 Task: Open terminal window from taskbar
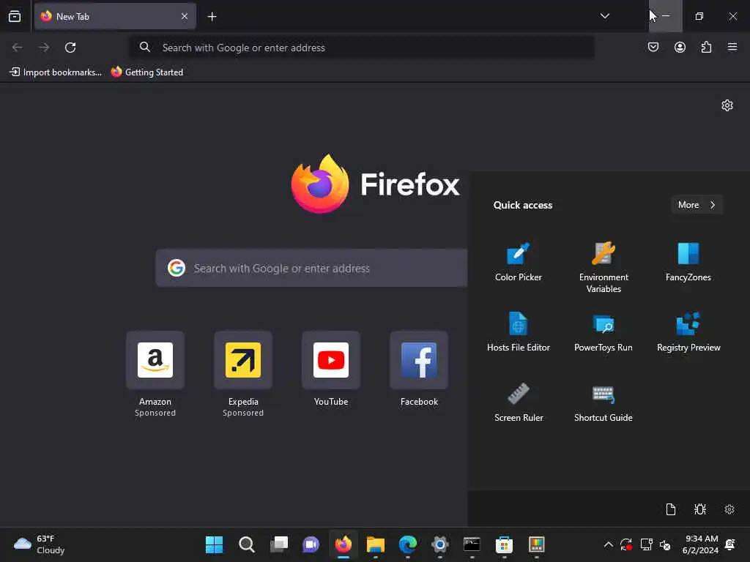point(472,544)
